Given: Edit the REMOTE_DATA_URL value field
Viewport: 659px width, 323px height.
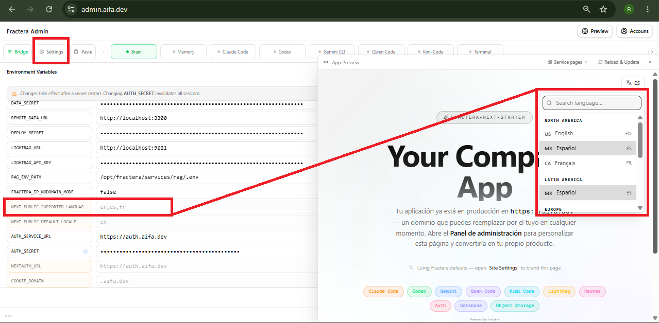Looking at the screenshot, I should pos(206,118).
